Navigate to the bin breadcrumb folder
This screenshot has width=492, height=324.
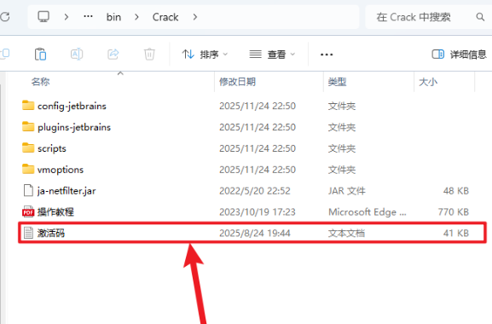[113, 17]
